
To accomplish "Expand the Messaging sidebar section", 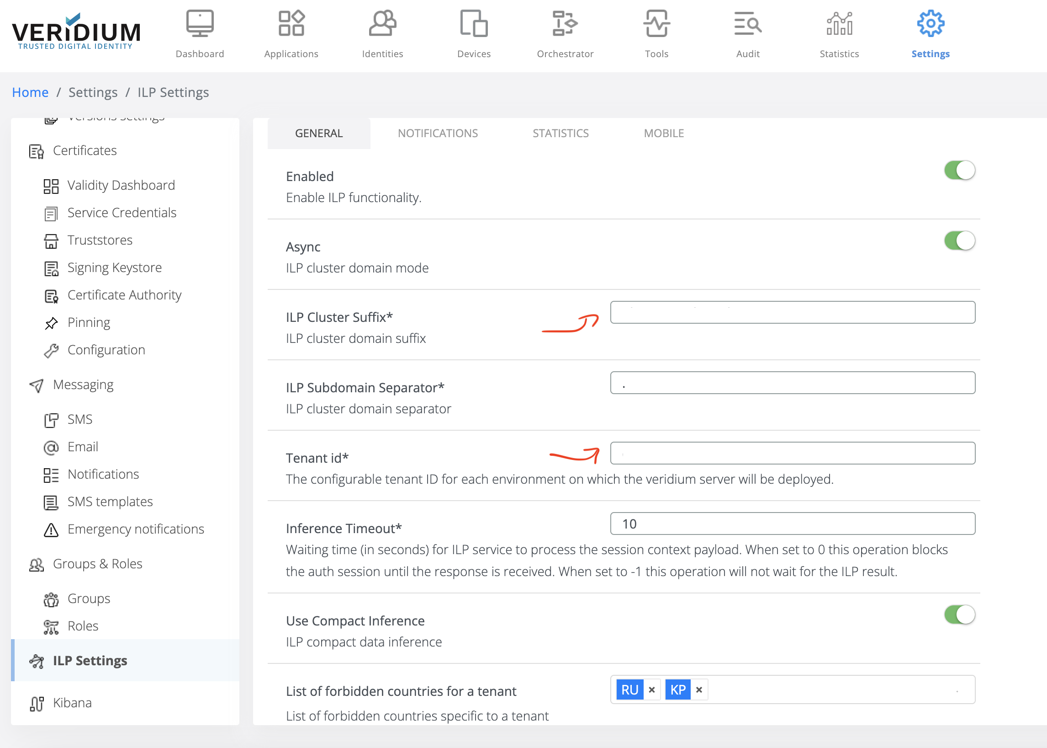I will (x=83, y=384).
